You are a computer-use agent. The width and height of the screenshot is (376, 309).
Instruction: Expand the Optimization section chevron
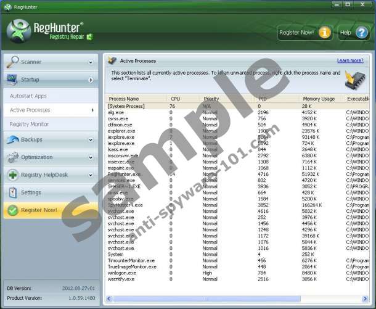coord(91,157)
